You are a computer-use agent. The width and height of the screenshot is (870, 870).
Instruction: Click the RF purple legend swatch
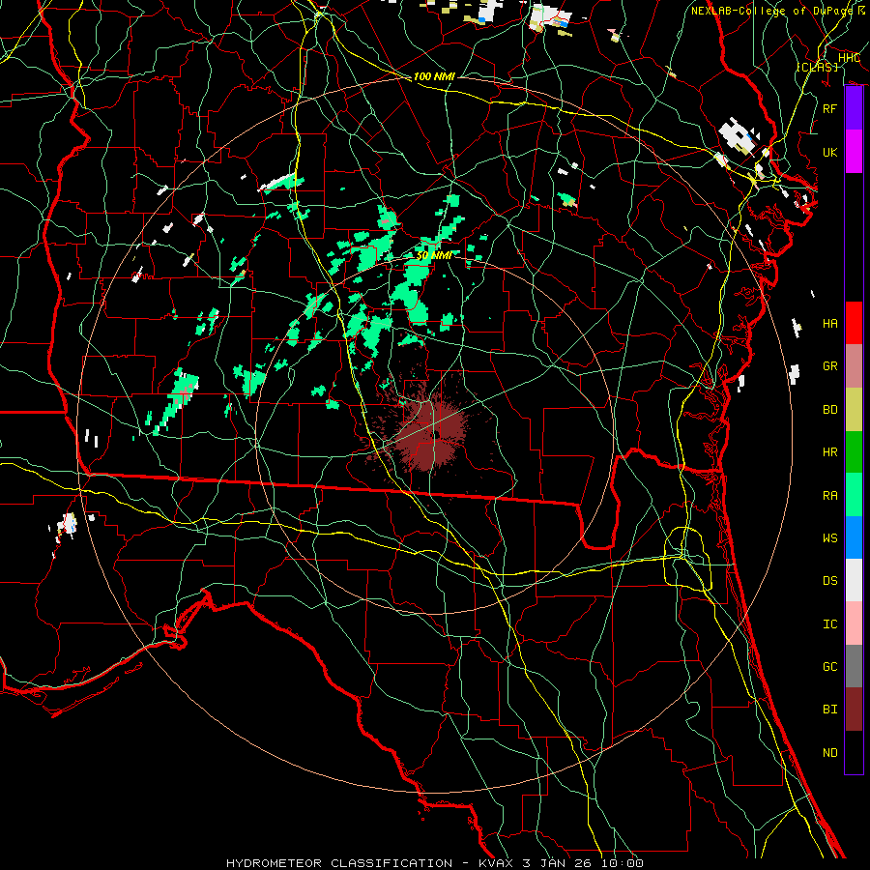[854, 108]
